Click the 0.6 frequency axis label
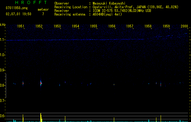 click(x=2, y=116)
